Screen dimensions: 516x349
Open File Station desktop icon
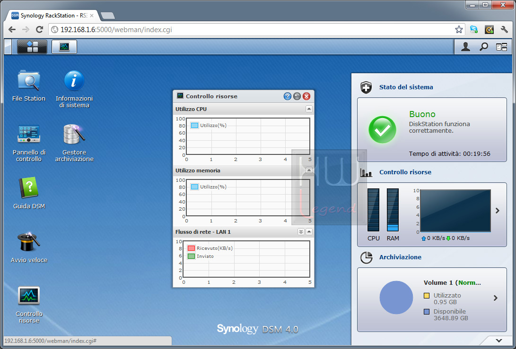29,86
